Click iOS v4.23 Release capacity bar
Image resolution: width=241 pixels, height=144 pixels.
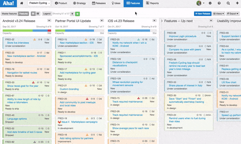tap(132, 31)
